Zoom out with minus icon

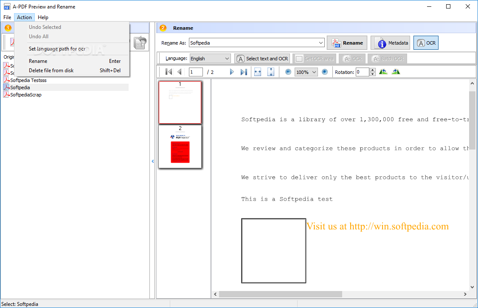pos(288,72)
